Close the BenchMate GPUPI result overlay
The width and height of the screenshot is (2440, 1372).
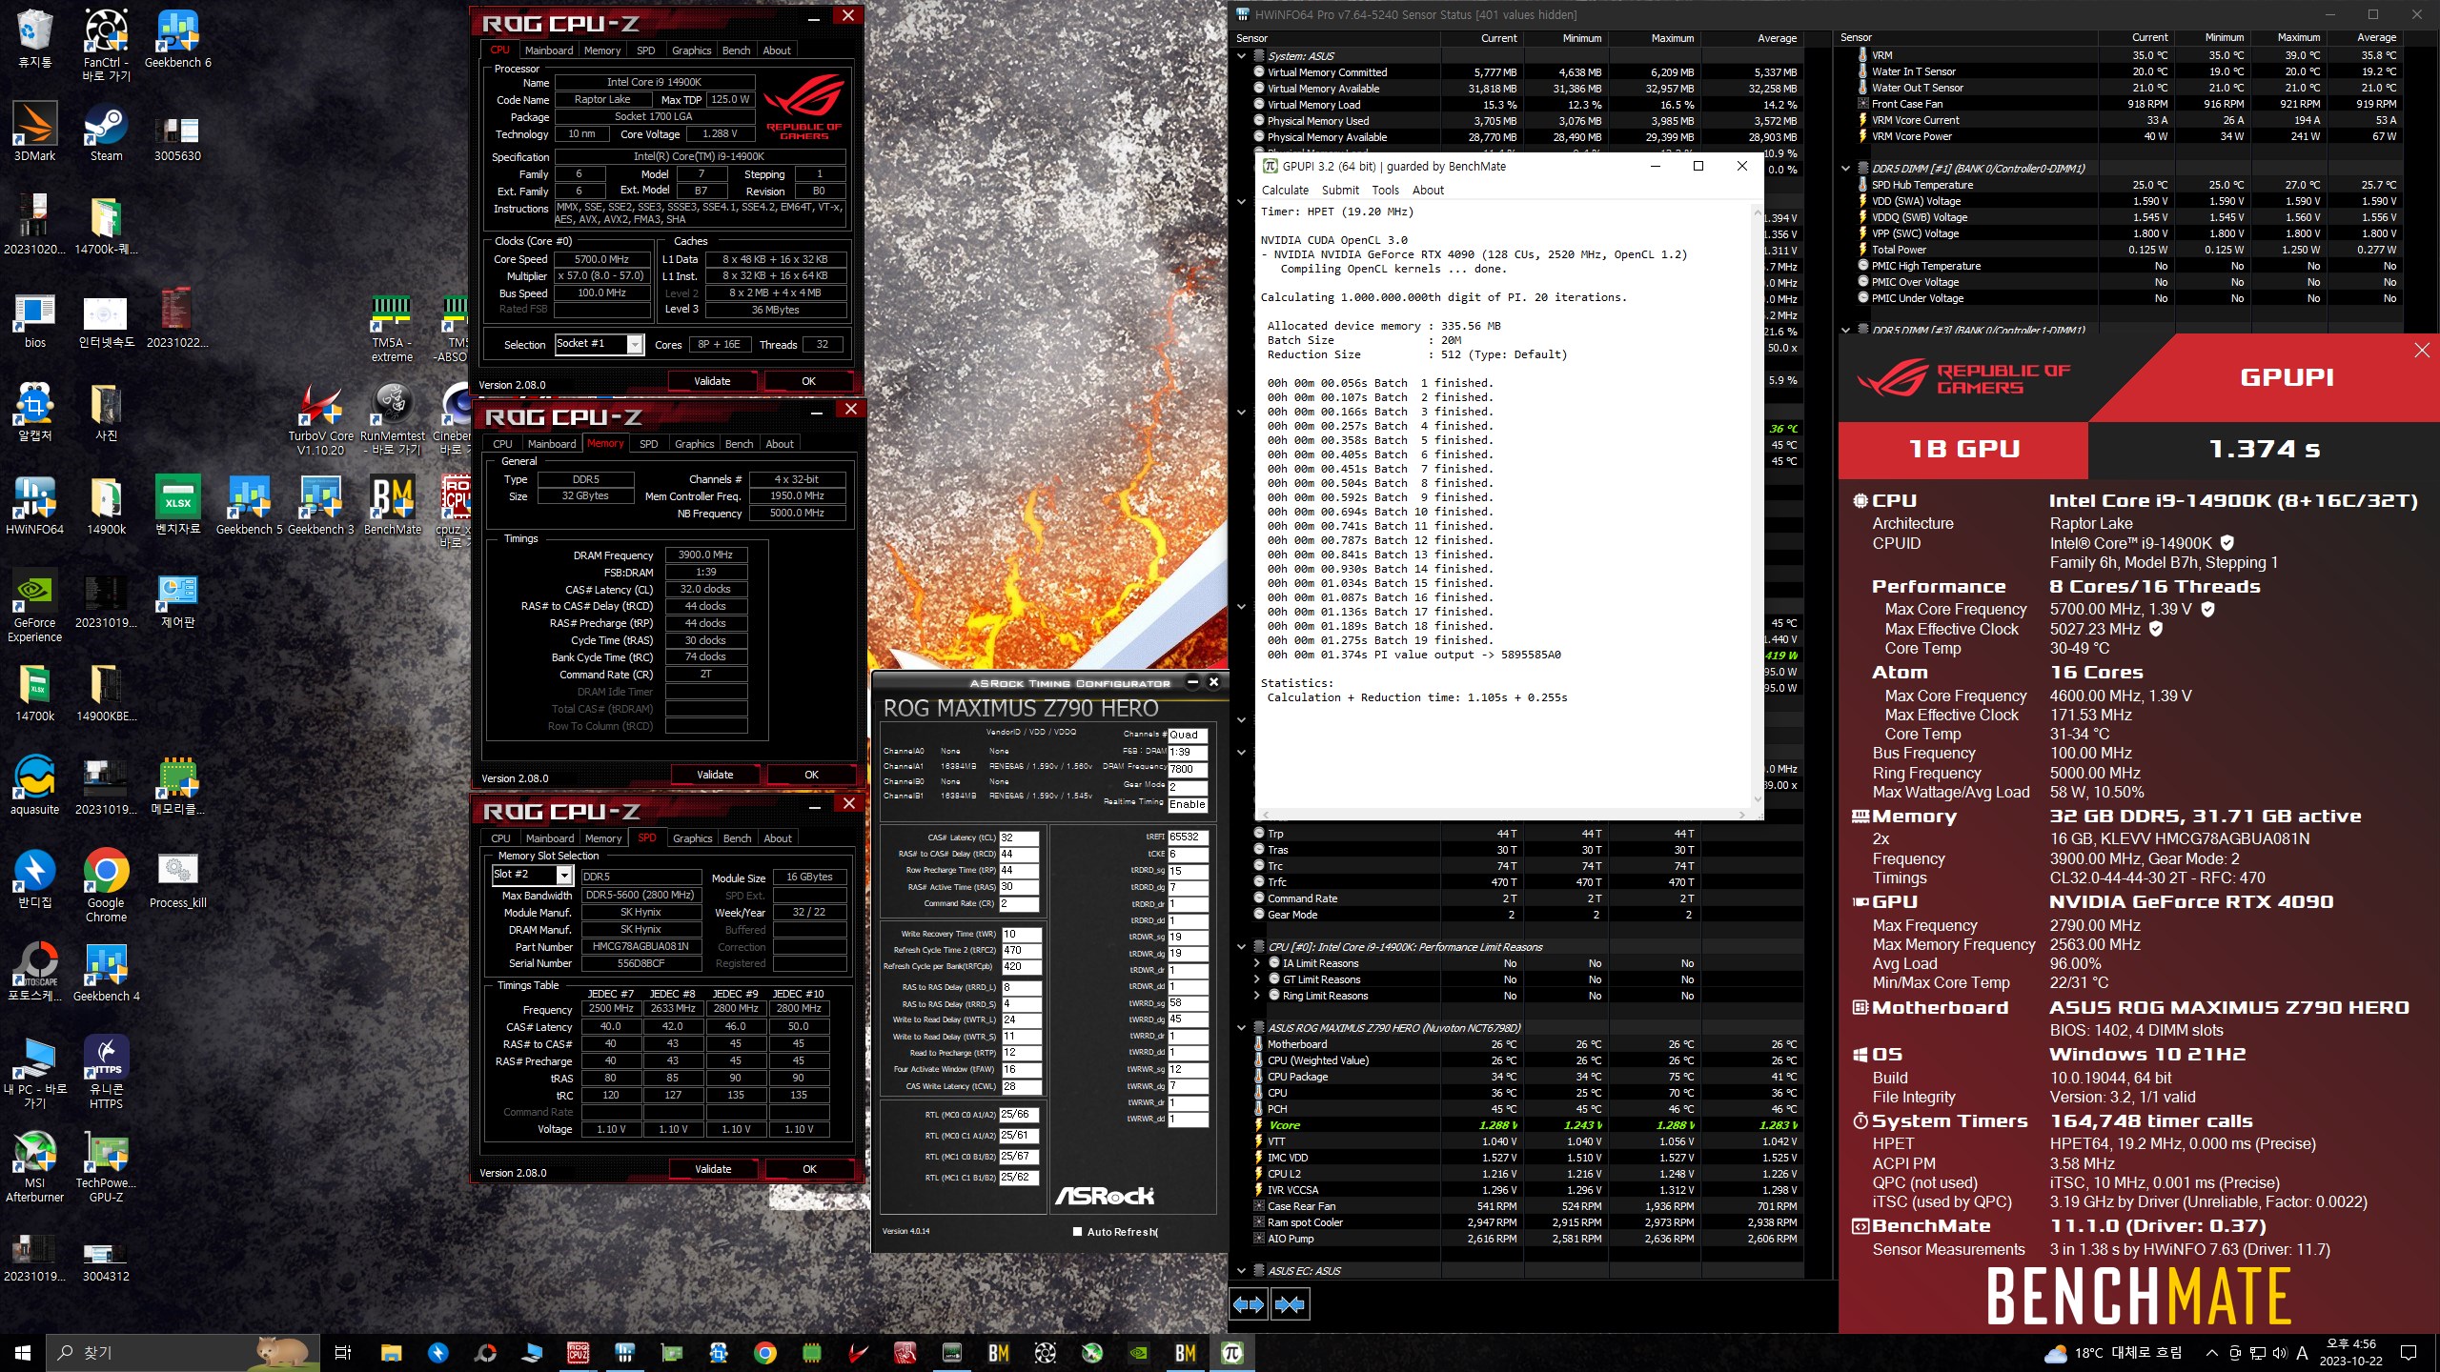[x=2422, y=351]
